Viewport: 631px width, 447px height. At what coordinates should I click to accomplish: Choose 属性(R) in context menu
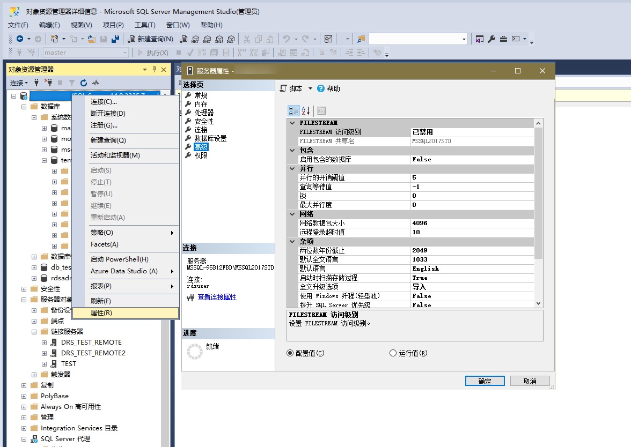(x=126, y=313)
